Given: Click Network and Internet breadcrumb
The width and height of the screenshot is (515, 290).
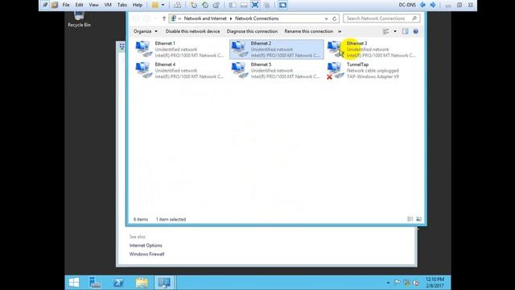Looking at the screenshot, I should (205, 19).
